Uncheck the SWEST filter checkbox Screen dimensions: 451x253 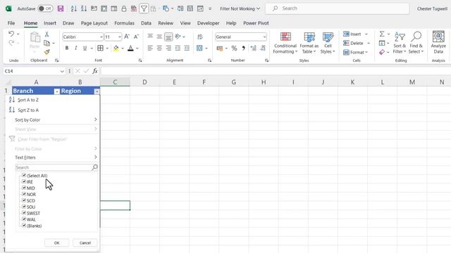(x=24, y=213)
